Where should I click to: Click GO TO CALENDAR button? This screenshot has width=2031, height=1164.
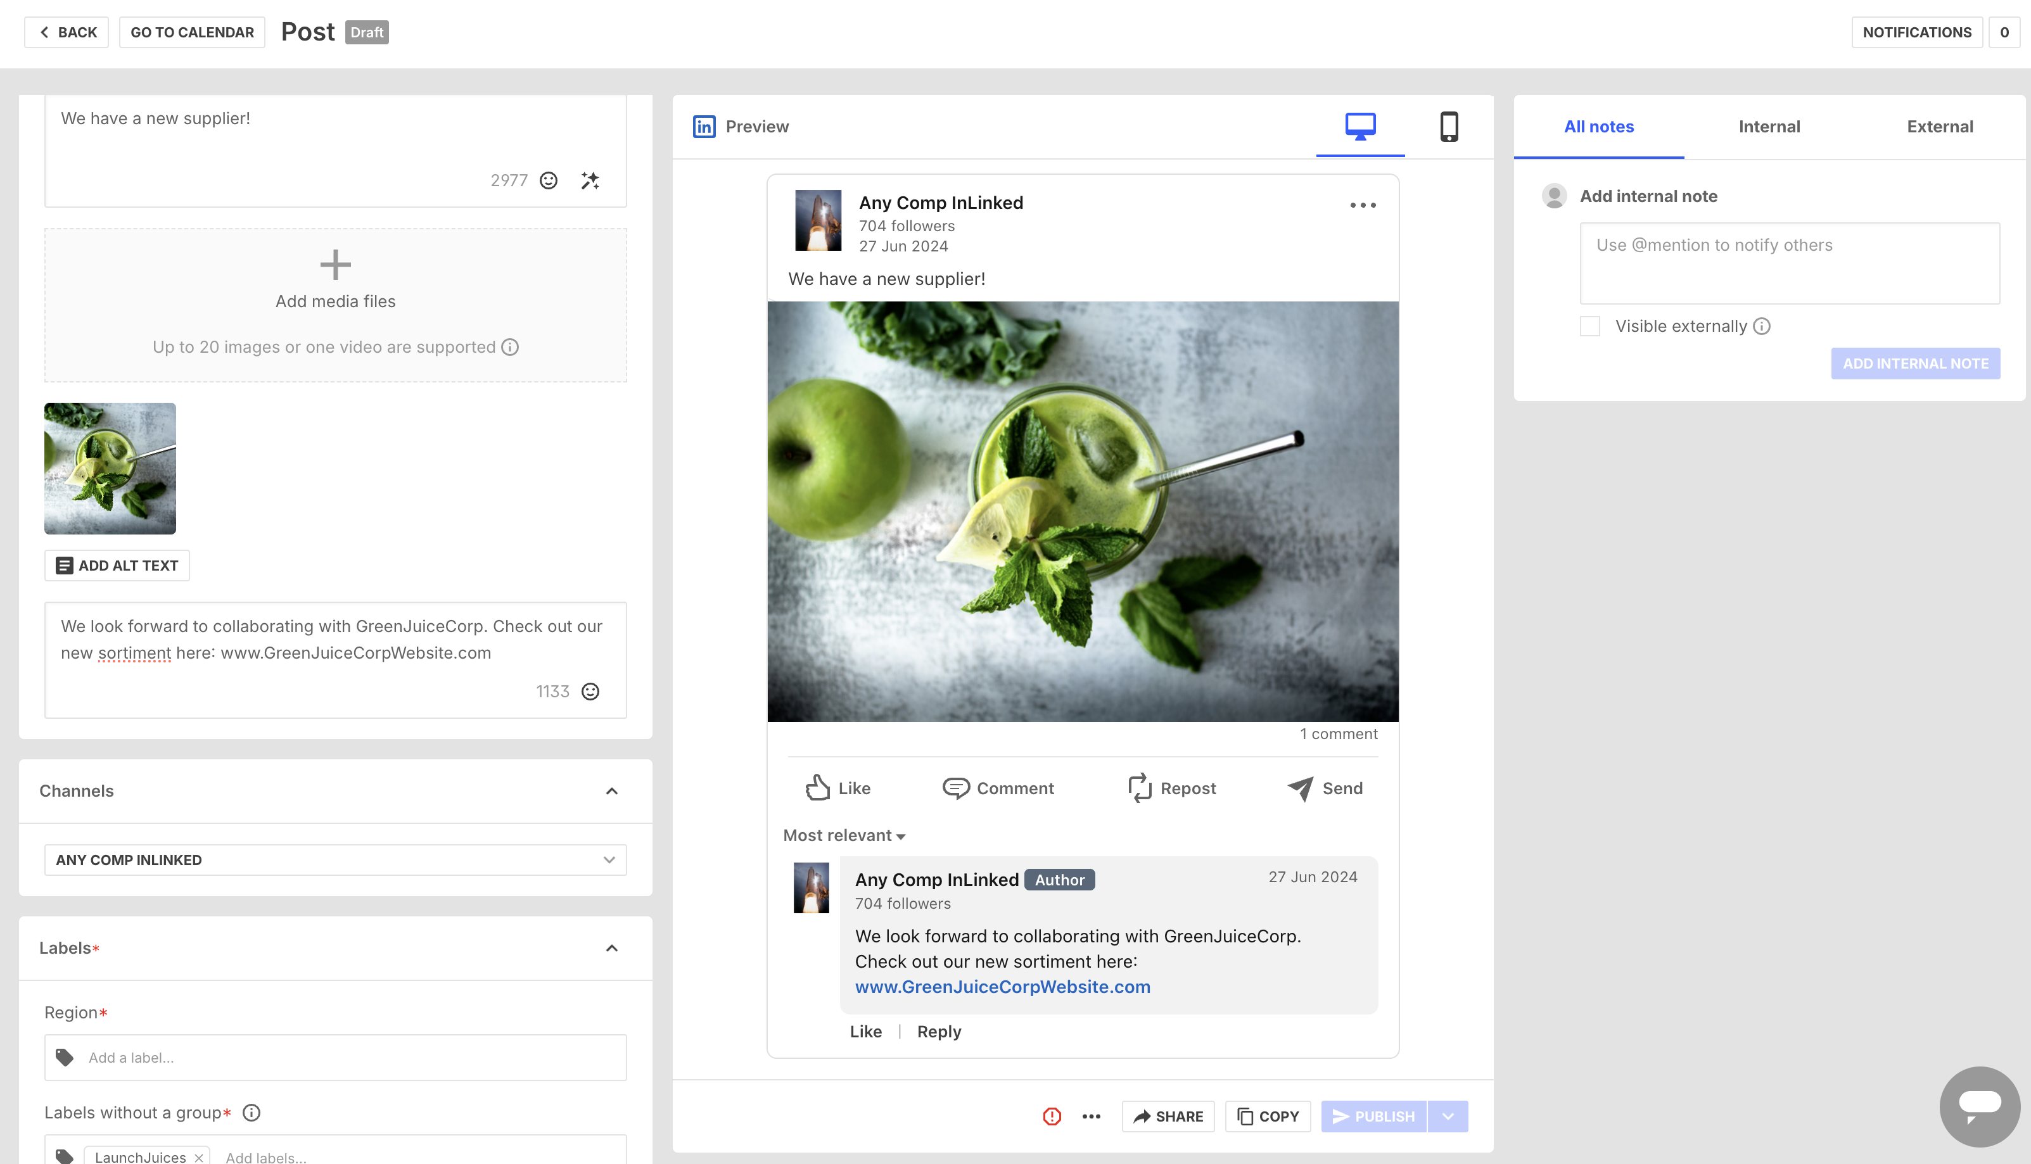click(x=192, y=32)
